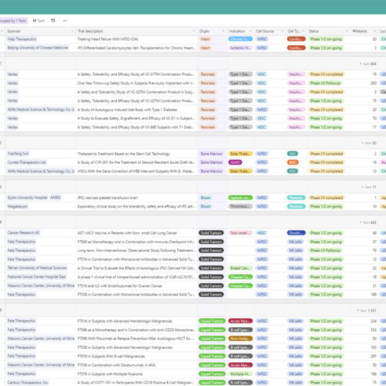This screenshot has height=386, width=386.
Task: Open the Sponsor column dropdown arrow
Action: (x=72, y=31)
